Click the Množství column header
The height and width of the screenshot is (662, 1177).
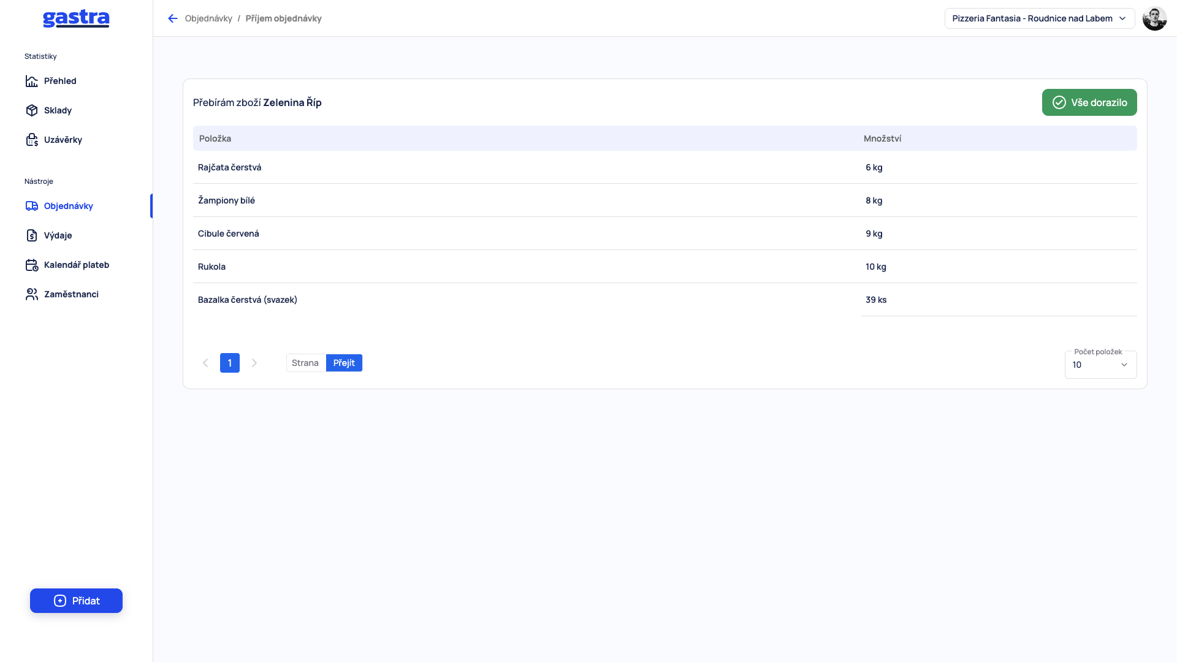[x=882, y=139]
